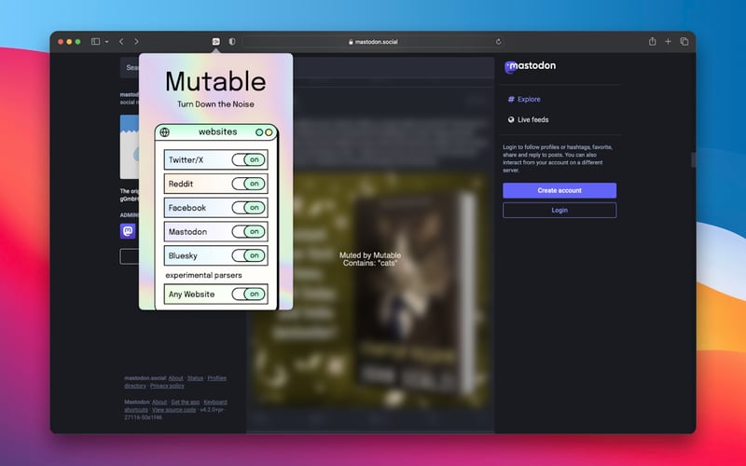
Task: Switch off the Bluesky toggle
Action: click(248, 255)
